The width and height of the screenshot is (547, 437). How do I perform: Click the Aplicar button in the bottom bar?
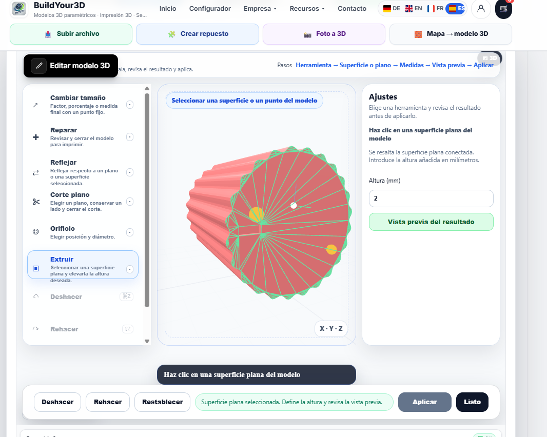424,402
